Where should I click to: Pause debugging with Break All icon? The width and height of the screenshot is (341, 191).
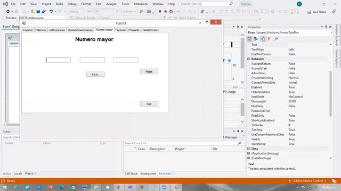tap(160, 12)
